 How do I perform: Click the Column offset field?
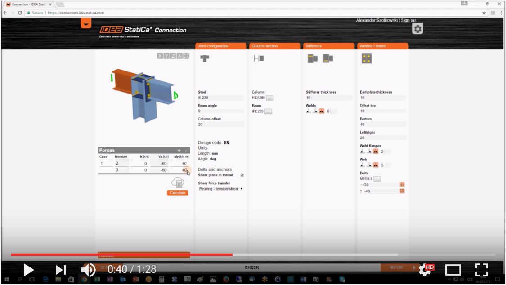(221, 125)
